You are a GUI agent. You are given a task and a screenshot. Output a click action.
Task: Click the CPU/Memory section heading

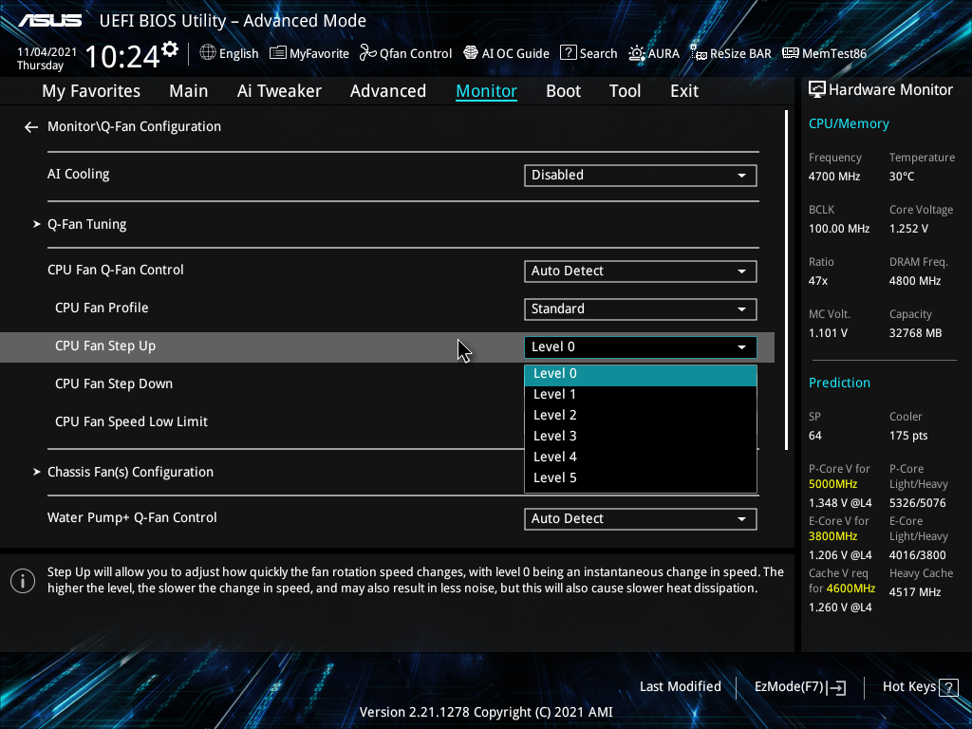[x=850, y=124]
